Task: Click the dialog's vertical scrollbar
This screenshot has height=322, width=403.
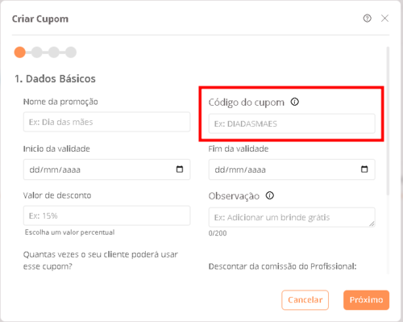Action: tap(388, 121)
